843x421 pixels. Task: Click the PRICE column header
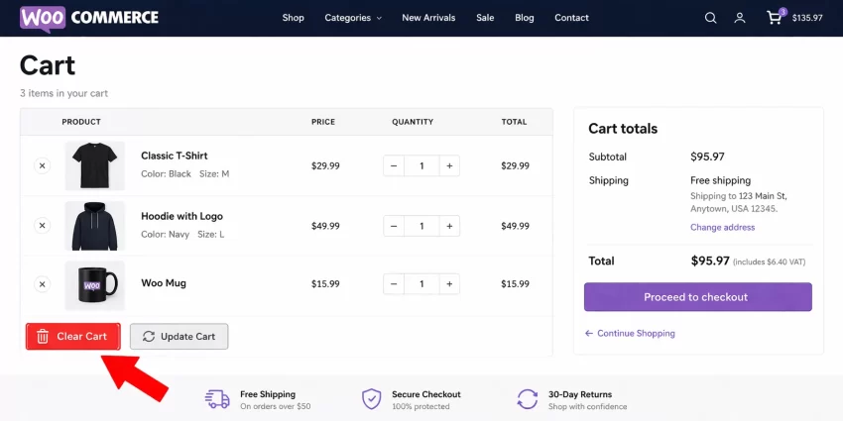click(323, 122)
